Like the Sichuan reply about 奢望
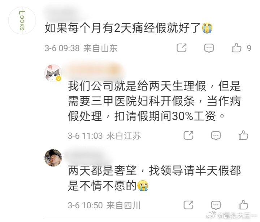Image resolution: width=260 pixels, height=222 pixels. [243, 205]
